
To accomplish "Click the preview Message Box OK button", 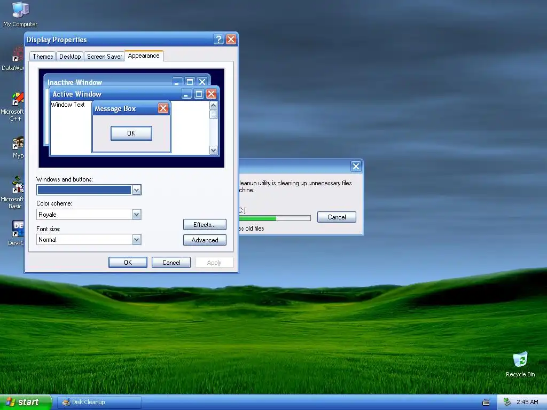I will pyautogui.click(x=131, y=133).
